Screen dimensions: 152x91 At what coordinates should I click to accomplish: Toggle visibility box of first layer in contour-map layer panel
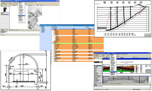tap(2, 13)
